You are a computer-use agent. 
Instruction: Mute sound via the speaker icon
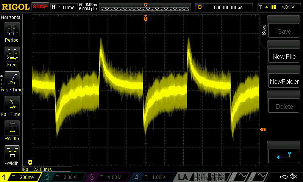tap(293, 177)
